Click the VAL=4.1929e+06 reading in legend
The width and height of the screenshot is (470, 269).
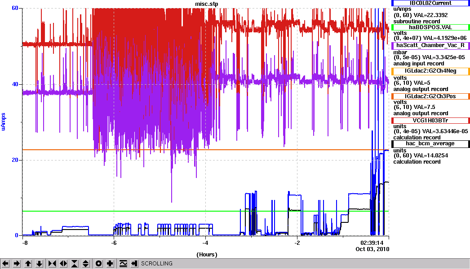[445, 38]
